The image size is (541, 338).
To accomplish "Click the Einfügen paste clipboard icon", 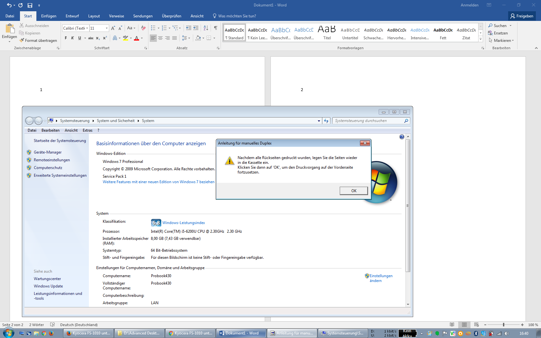I will pyautogui.click(x=10, y=29).
